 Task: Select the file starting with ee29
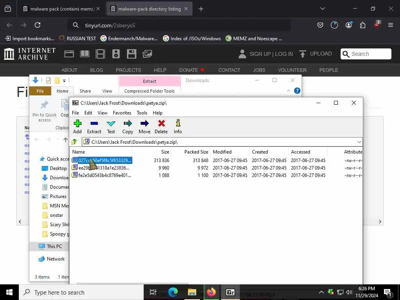pyautogui.click(x=101, y=168)
